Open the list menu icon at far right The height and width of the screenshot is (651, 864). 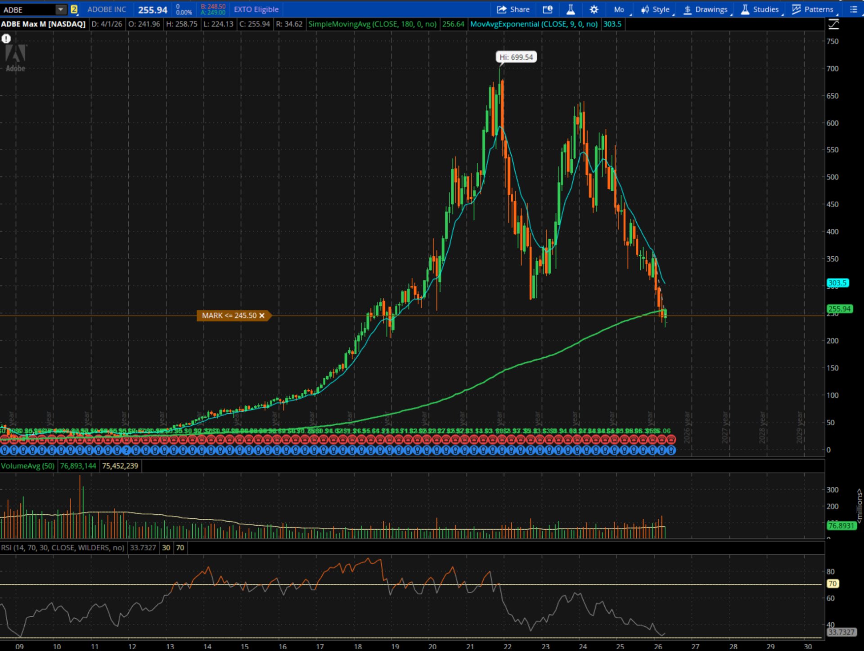(x=853, y=9)
